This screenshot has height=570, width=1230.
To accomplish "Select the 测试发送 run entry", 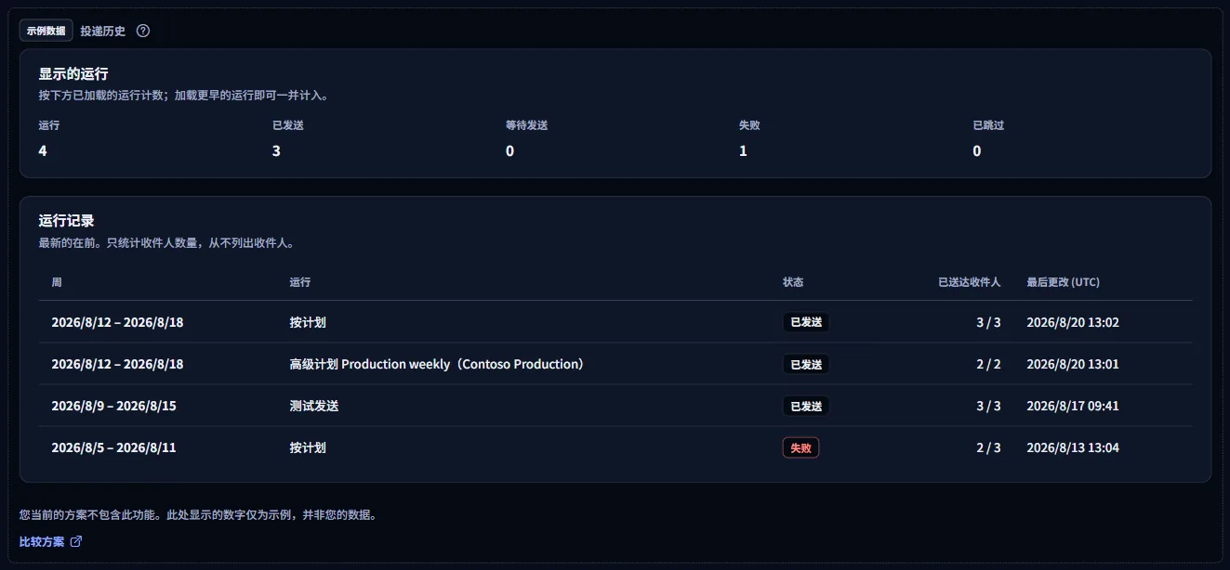I will click(x=314, y=406).
